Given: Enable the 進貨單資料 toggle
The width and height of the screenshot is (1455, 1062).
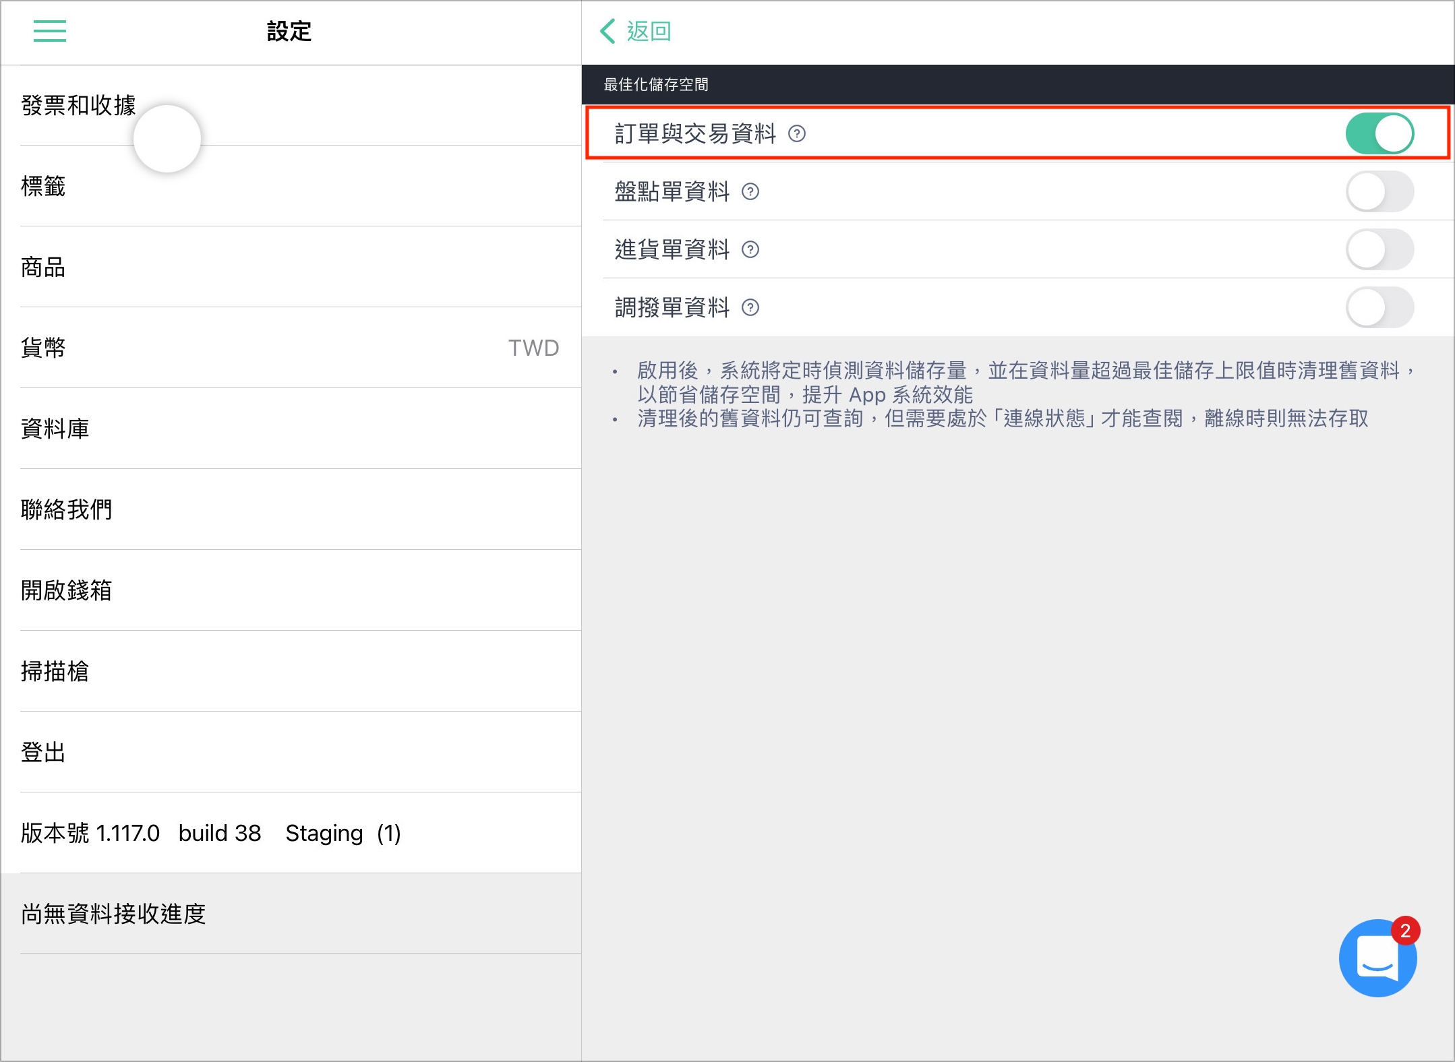Looking at the screenshot, I should pos(1379,250).
